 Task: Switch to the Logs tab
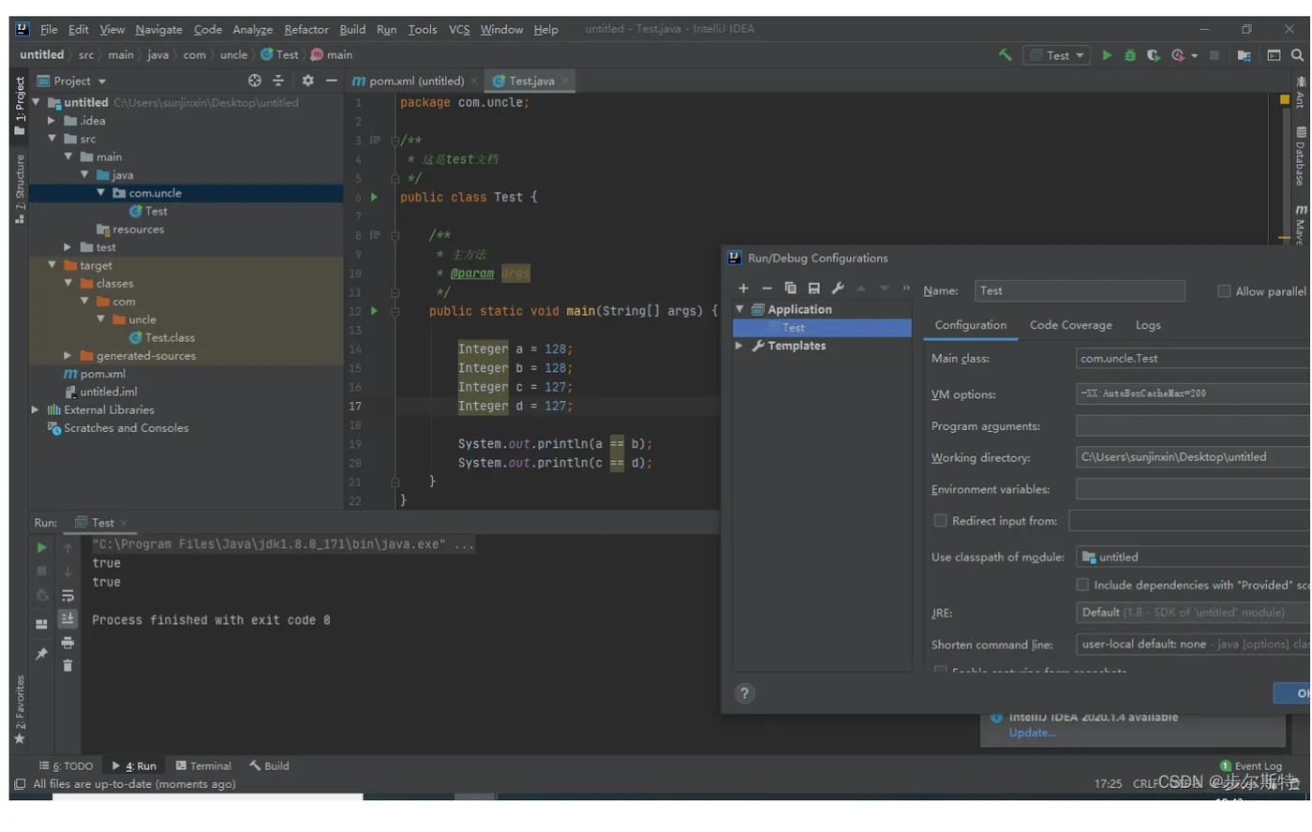pyautogui.click(x=1148, y=325)
